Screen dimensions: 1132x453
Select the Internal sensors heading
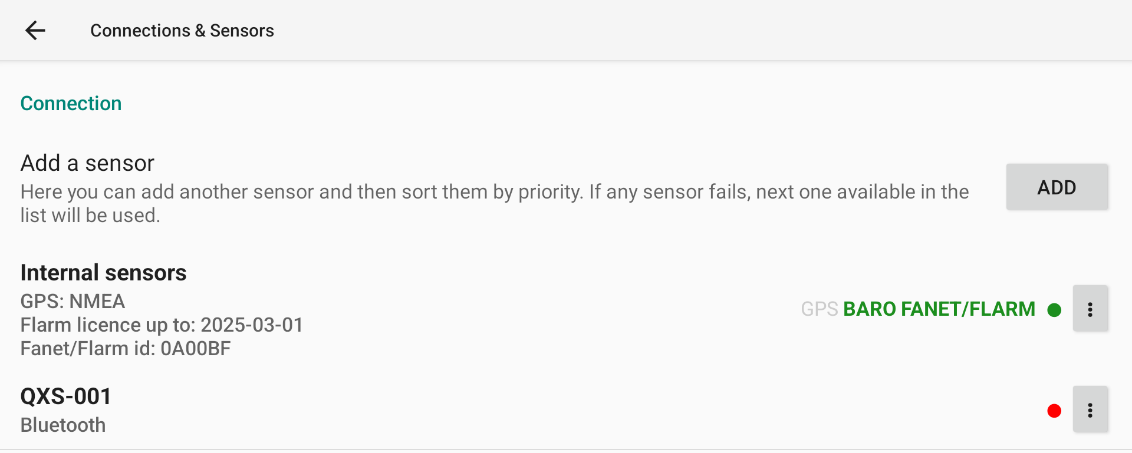[x=103, y=273]
